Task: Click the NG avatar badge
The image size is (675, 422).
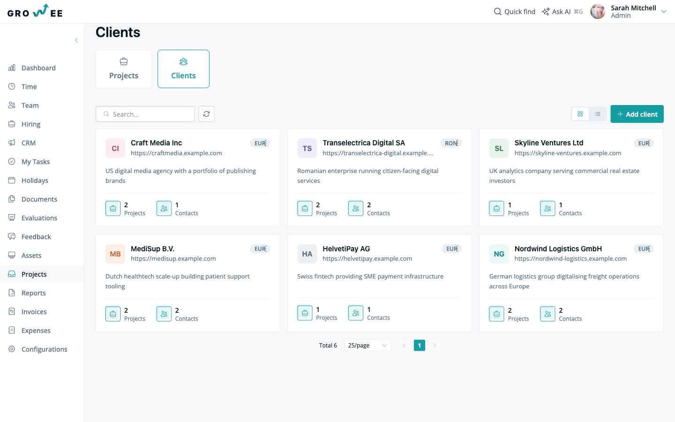Action: [499, 254]
